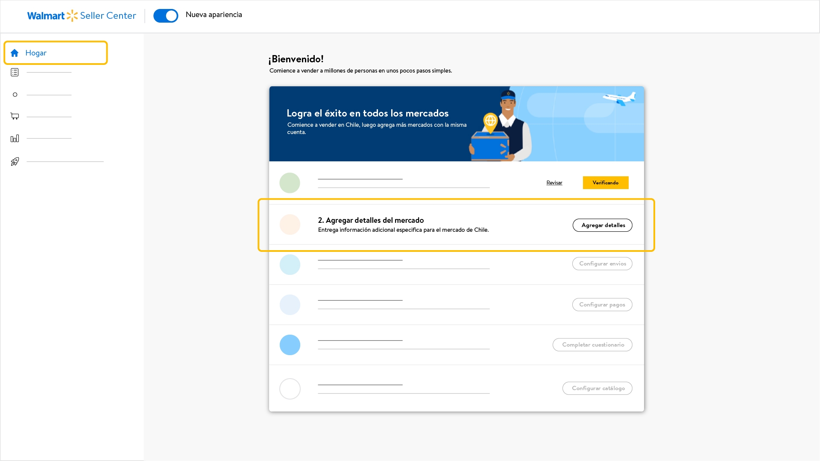Click the Agregar detalles button

(x=602, y=225)
